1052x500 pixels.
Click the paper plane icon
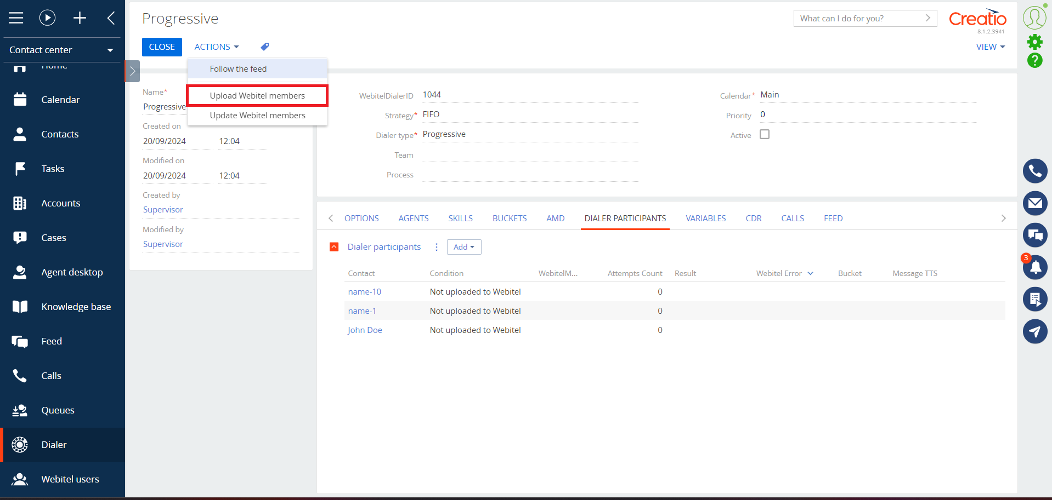[x=1035, y=331]
